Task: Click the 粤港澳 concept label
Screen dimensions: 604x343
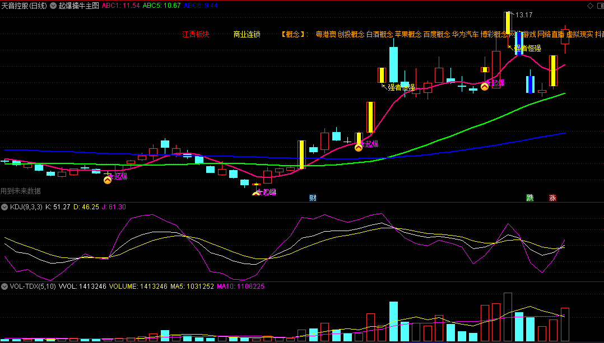Action: coord(326,34)
